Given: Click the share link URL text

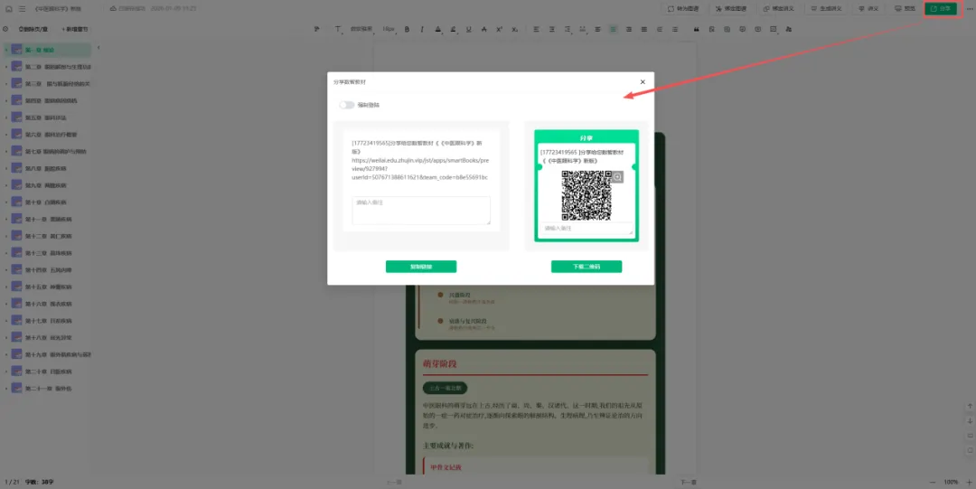Looking at the screenshot, I should pos(420,169).
